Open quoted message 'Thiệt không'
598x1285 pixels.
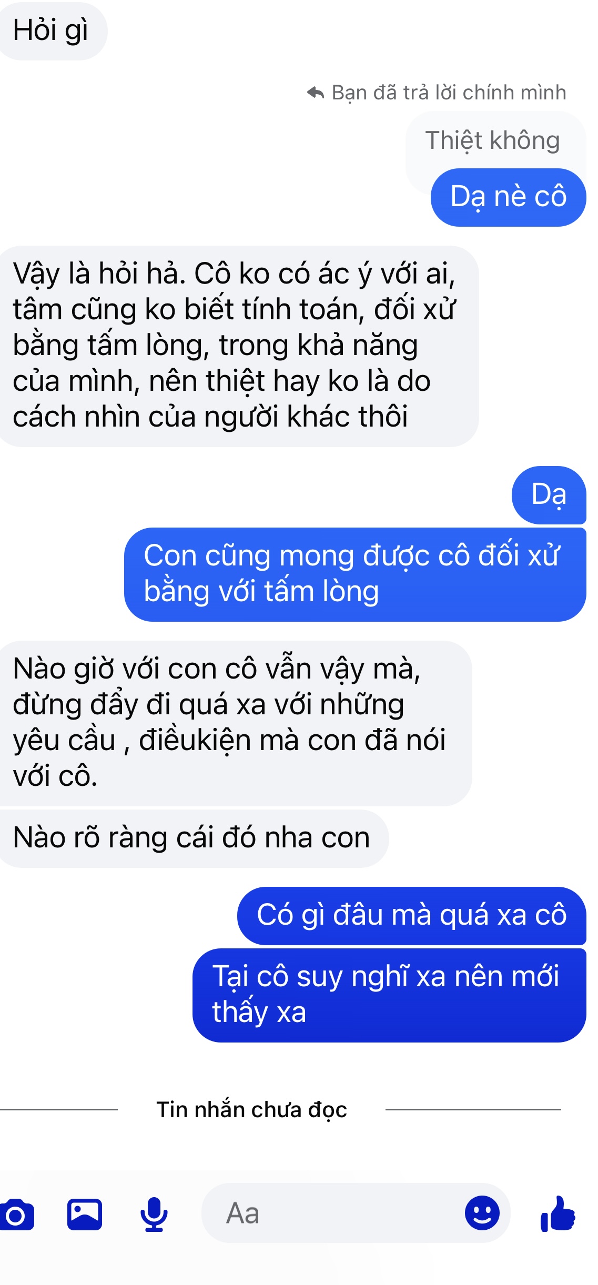493,140
